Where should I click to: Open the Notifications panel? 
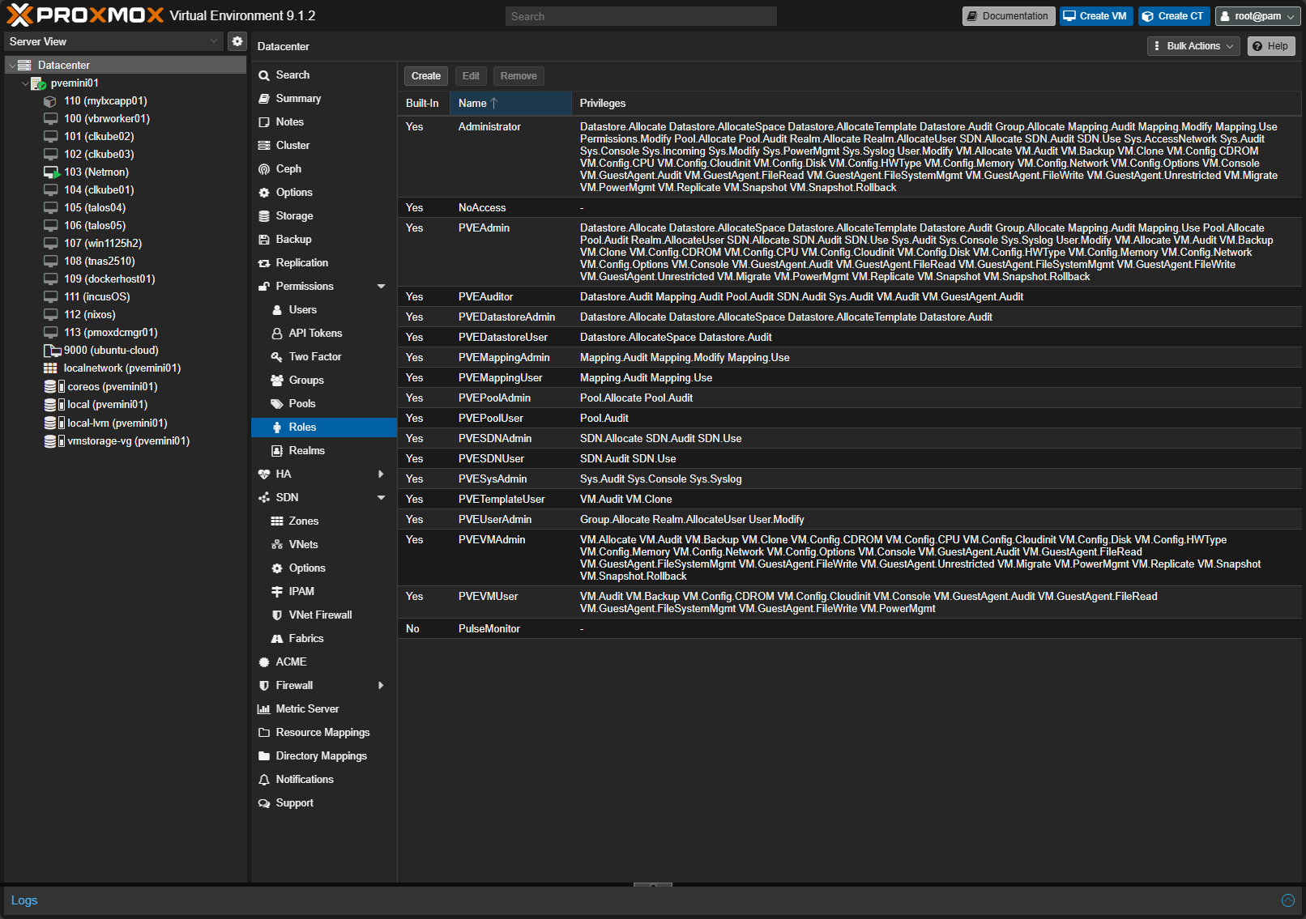305,779
